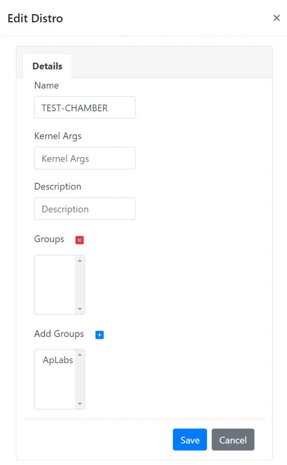Click the empty Groups list box
287x465 pixels.
[55, 285]
